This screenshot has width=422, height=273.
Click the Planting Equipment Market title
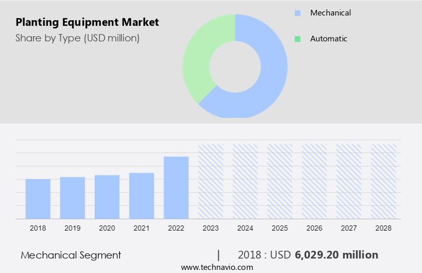point(87,22)
